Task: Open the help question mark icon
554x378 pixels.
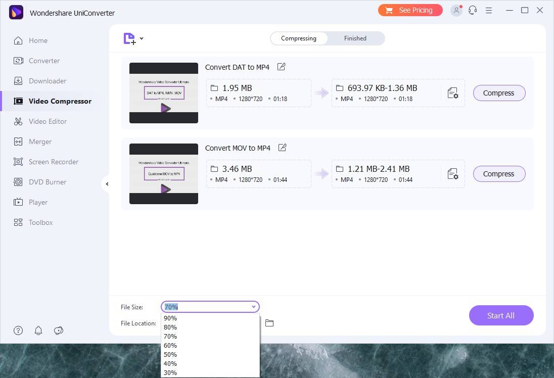Action: pyautogui.click(x=18, y=330)
